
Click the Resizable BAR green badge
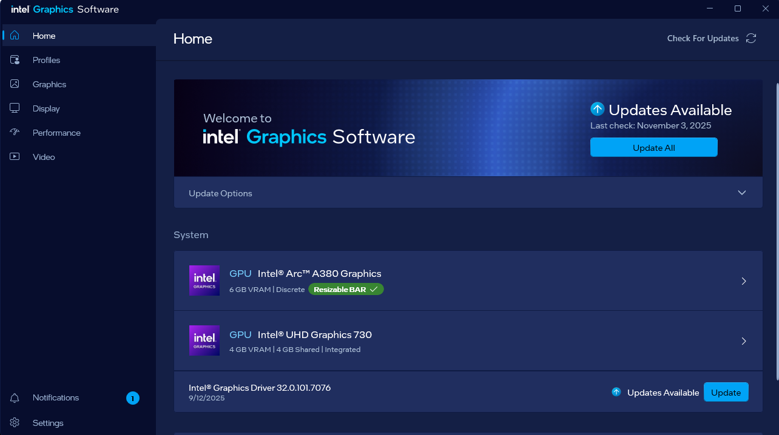click(x=346, y=290)
